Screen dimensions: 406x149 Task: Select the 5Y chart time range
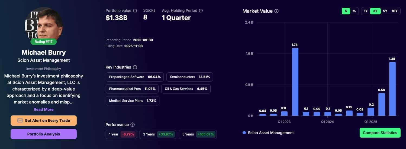pyautogui.click(x=385, y=11)
